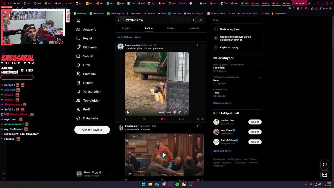This screenshot has height=188, width=334.
Task: Enter fullscreen on dog video
Action: point(185,112)
